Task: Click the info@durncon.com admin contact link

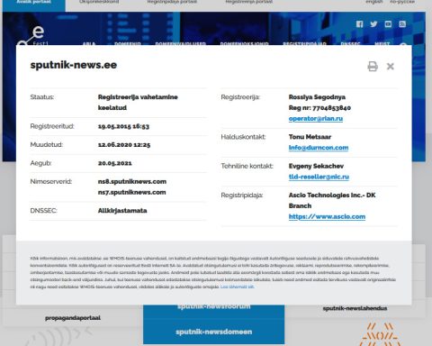Action: click(x=319, y=148)
